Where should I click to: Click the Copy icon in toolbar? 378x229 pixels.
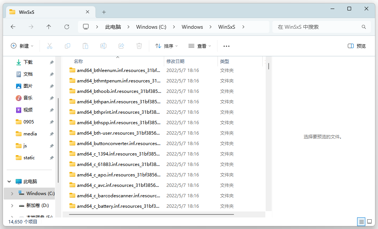point(68,46)
